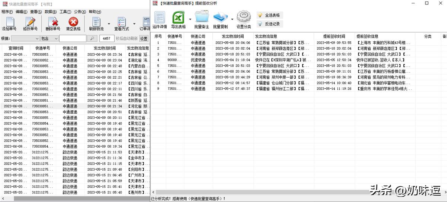Click the 全选表格 lightbulb button

[270, 15]
